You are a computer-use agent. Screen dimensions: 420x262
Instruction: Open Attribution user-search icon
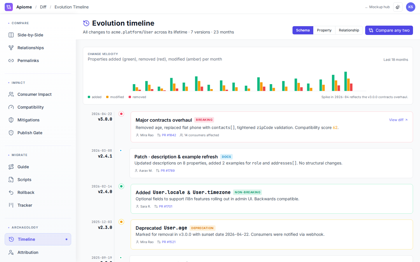[11, 252]
